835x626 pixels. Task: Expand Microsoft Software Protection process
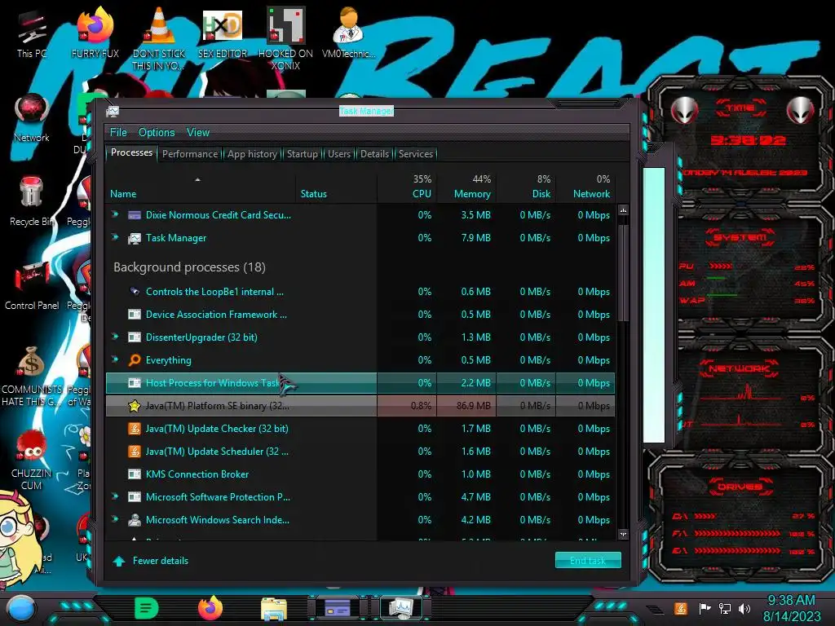click(115, 496)
